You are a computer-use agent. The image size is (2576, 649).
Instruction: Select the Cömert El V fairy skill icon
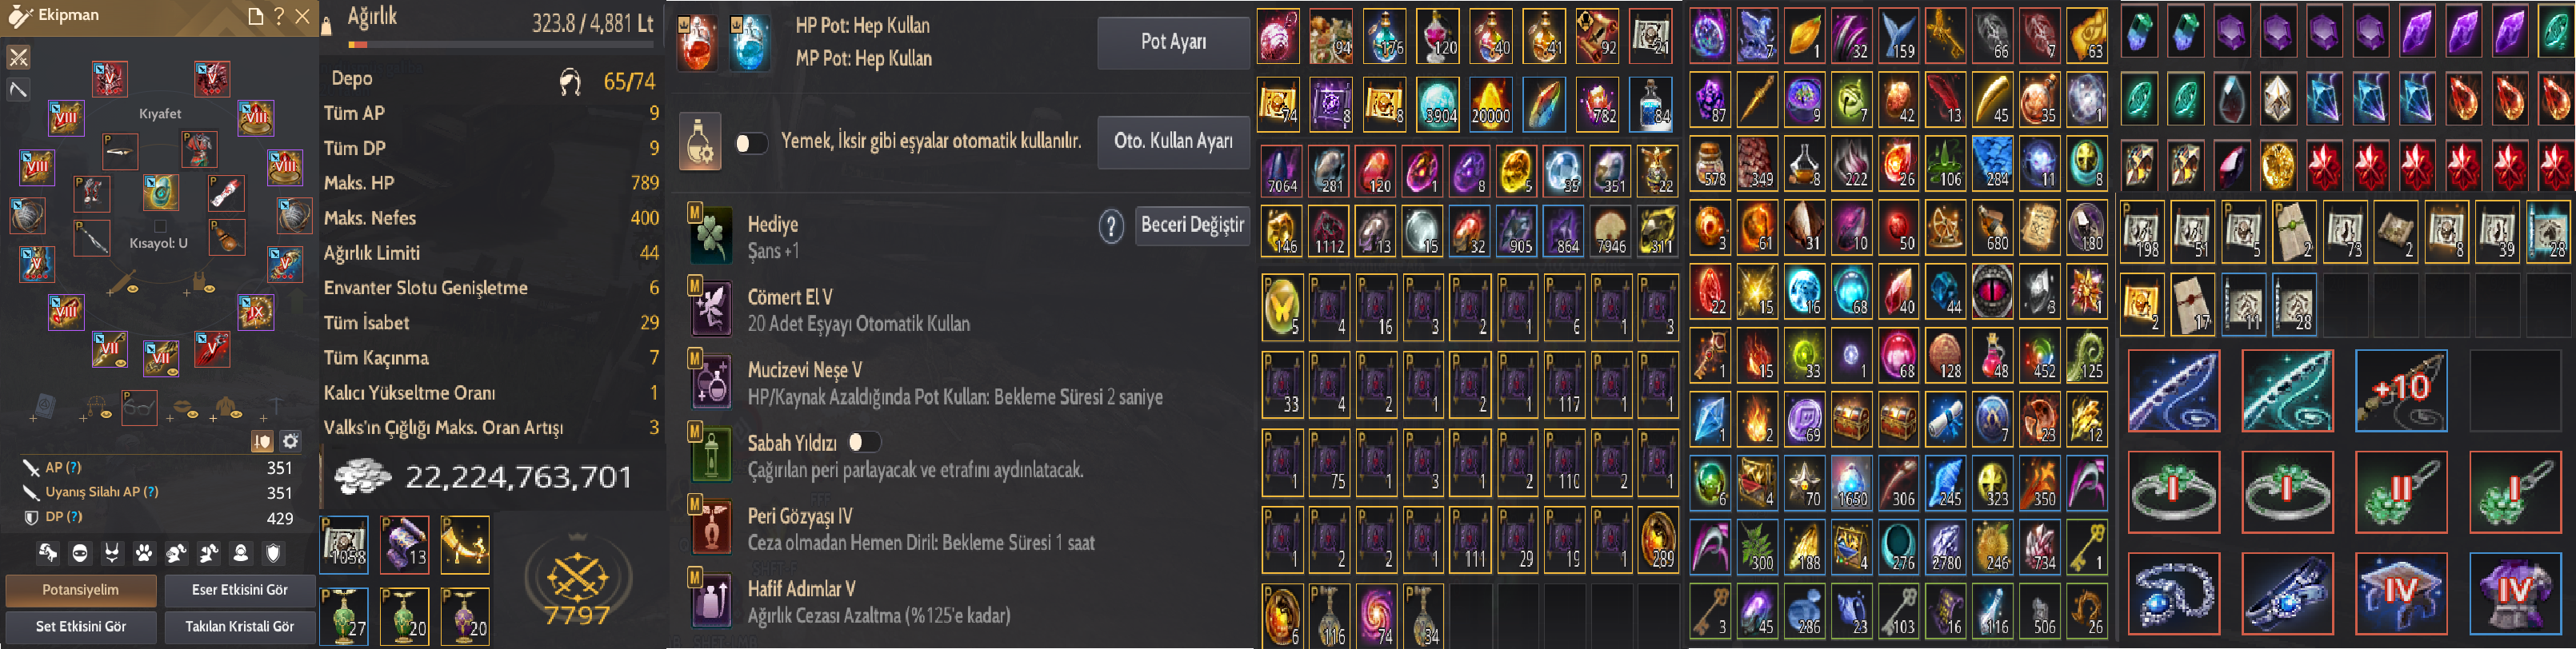coord(711,308)
